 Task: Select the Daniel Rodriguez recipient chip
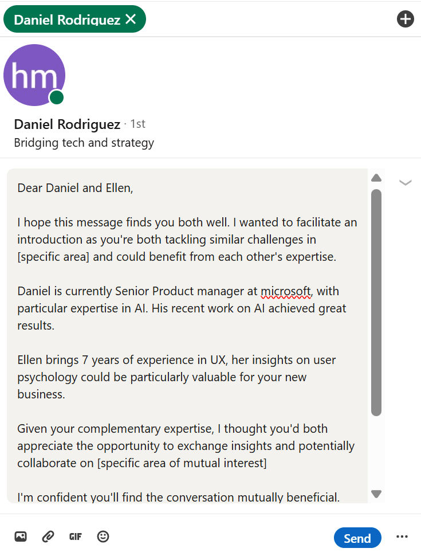[x=66, y=18]
